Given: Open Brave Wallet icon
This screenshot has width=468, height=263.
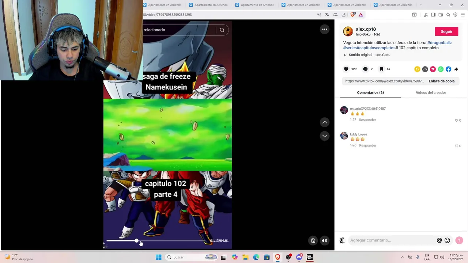Looking at the screenshot, I should point(441,15).
